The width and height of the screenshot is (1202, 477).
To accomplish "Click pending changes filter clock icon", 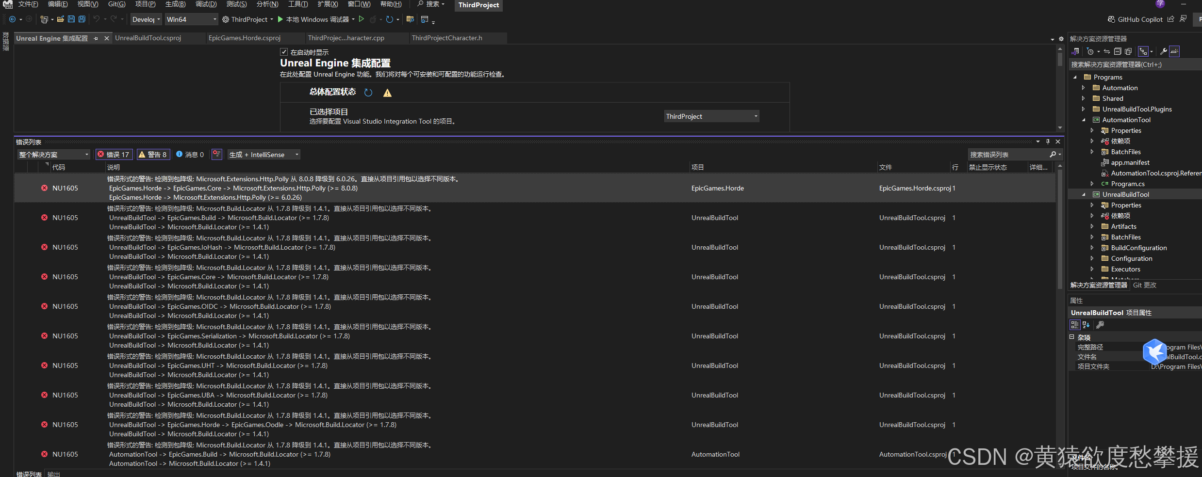I will pos(1090,51).
